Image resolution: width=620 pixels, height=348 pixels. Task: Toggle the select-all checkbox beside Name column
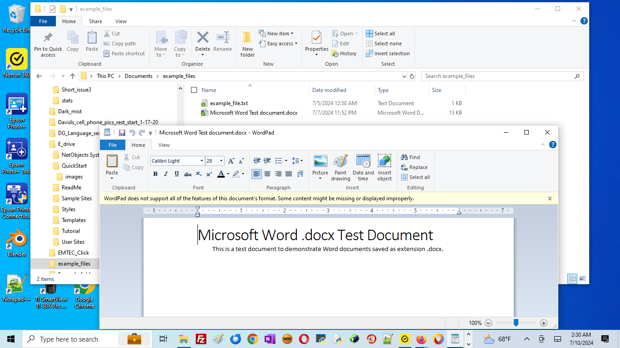(x=194, y=90)
